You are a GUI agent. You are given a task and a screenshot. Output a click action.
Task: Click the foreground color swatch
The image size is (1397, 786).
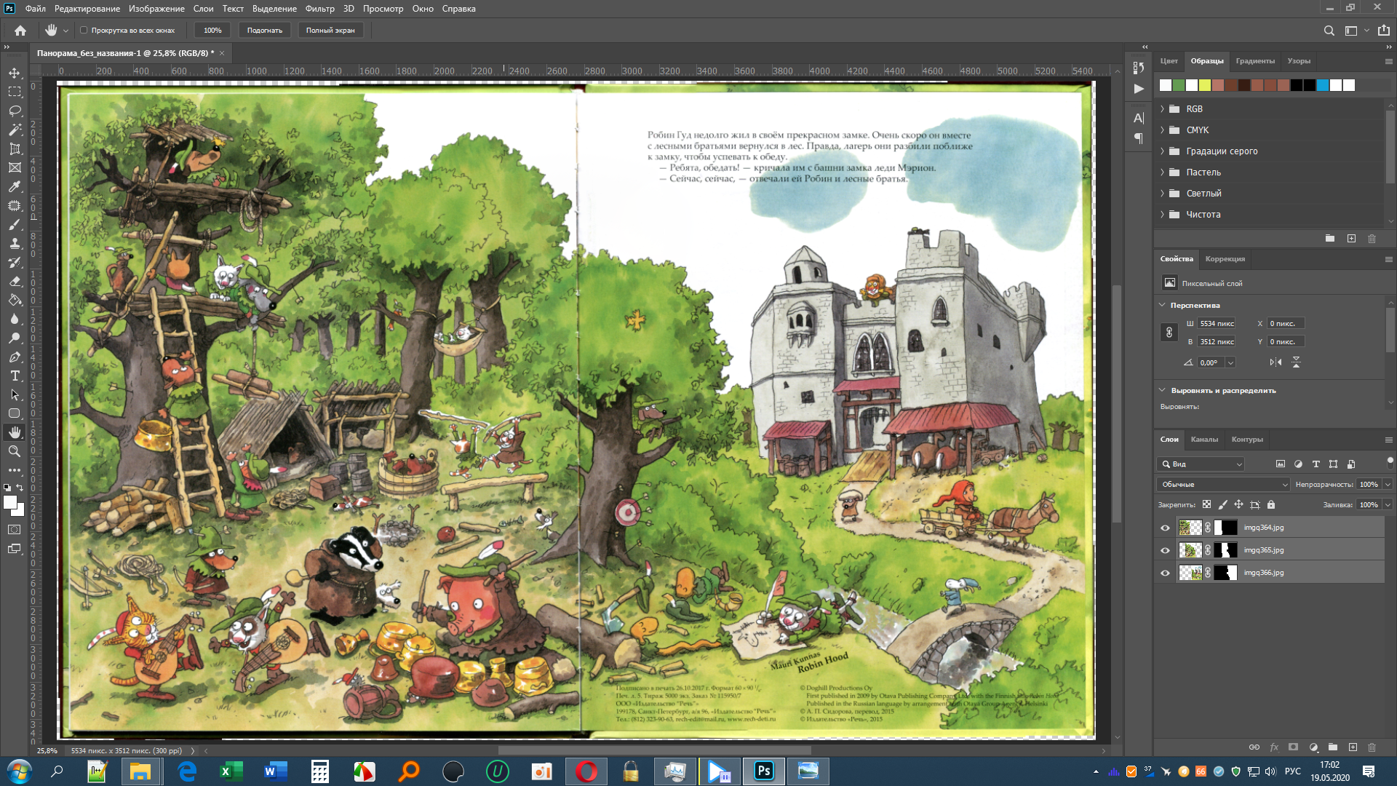click(x=10, y=502)
